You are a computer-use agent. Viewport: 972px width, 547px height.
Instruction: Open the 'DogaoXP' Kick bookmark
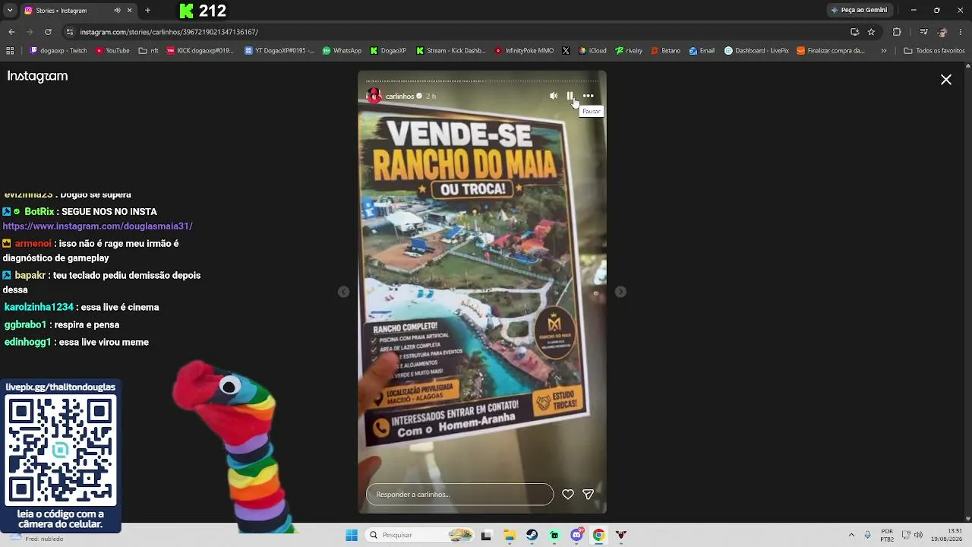389,51
